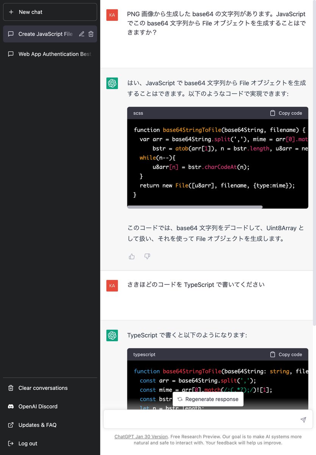
Task: Click chat bubble icon beside Web App Authentication
Action: [x=11, y=54]
